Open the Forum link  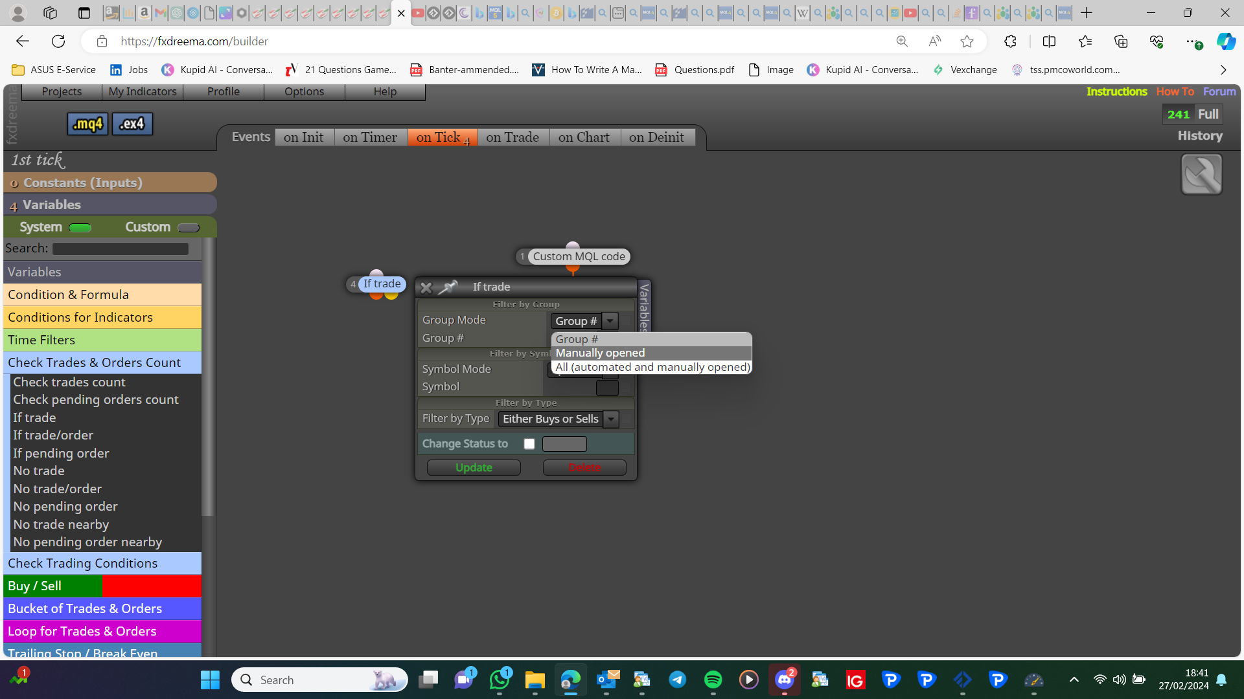pos(1219,91)
